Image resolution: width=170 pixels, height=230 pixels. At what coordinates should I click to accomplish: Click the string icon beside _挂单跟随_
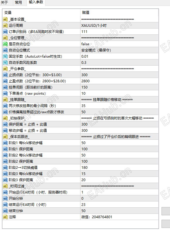click(x=5, y=100)
